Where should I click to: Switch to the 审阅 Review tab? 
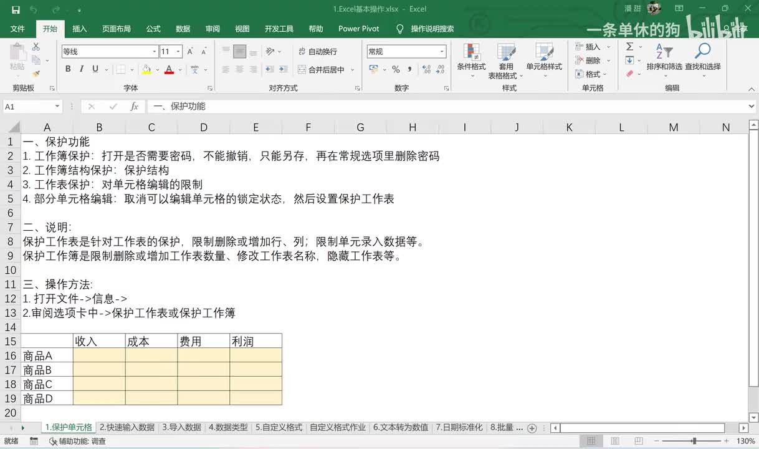tap(212, 29)
